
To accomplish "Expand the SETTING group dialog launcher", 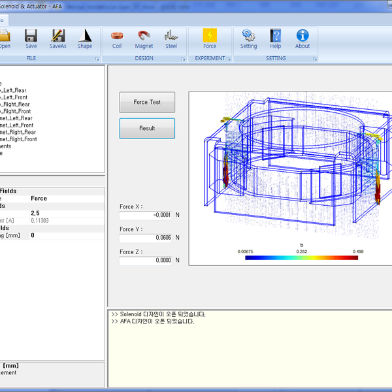I will [x=314, y=59].
